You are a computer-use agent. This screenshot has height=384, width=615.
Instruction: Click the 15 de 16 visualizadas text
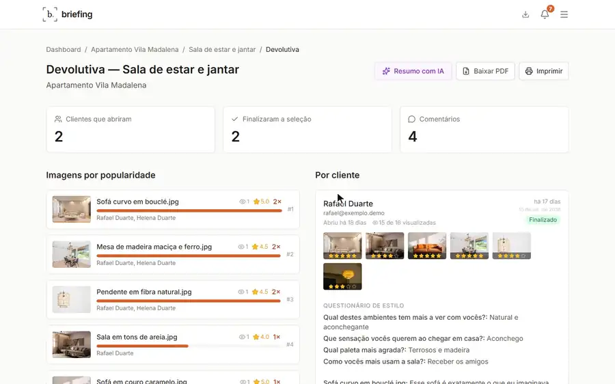click(407, 223)
